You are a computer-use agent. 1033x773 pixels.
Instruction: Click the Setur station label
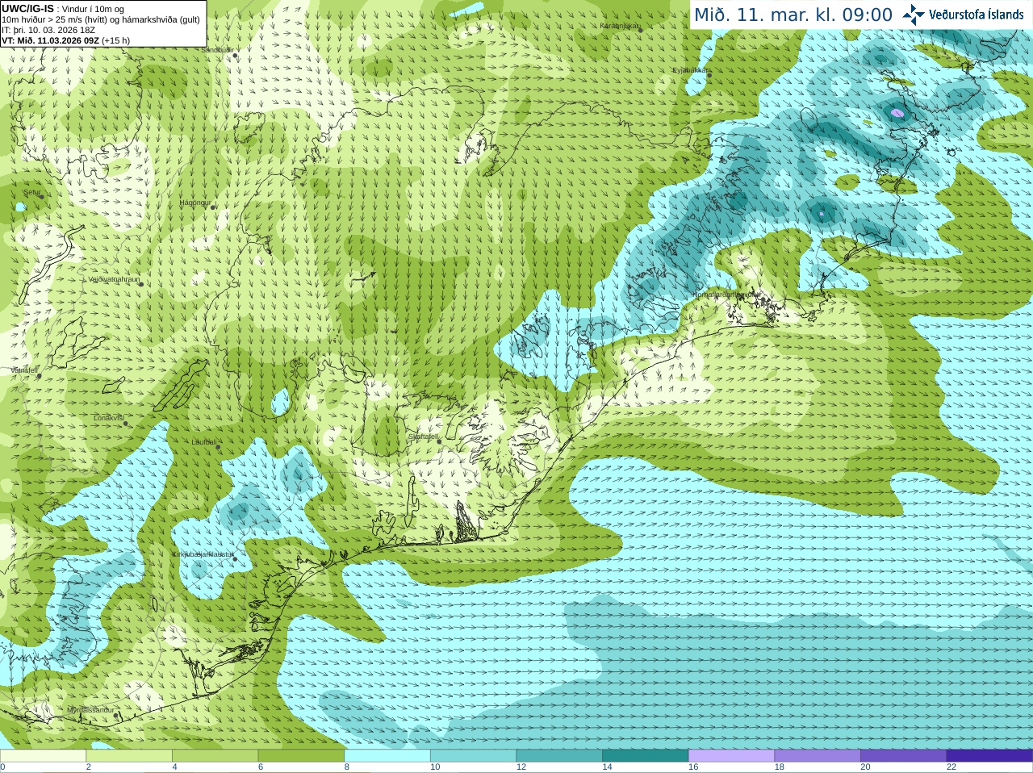click(31, 193)
